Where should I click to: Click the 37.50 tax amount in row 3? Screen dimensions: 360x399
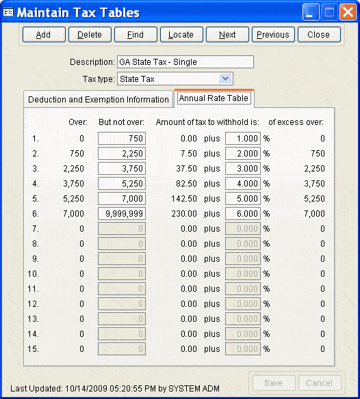click(x=187, y=169)
